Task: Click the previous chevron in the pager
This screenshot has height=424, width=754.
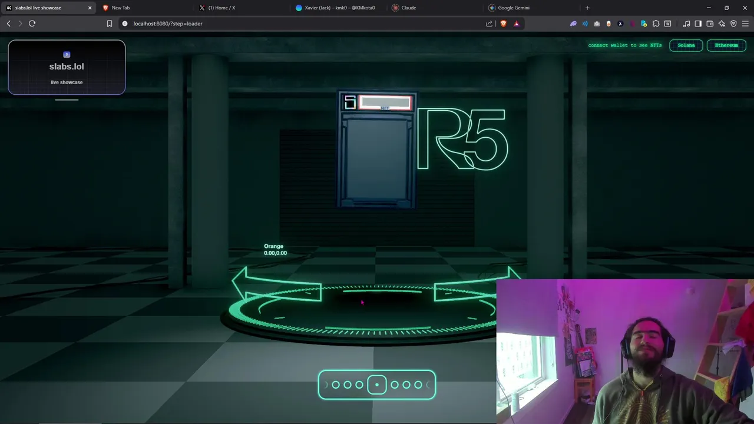Action: [x=326, y=385]
